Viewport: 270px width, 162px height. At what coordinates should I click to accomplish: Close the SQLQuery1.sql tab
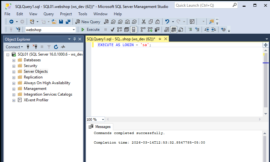[x=166, y=39]
